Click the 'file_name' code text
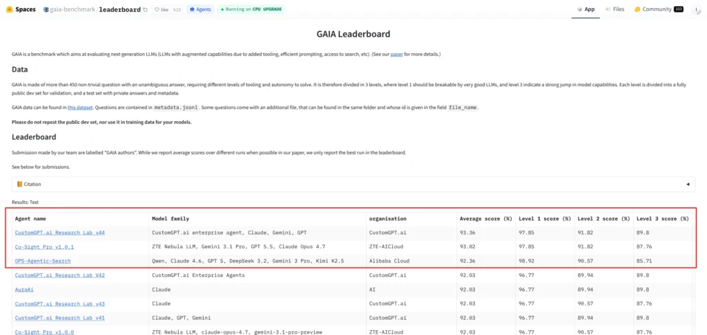Screen dimensions: 707x335 tap(463, 108)
